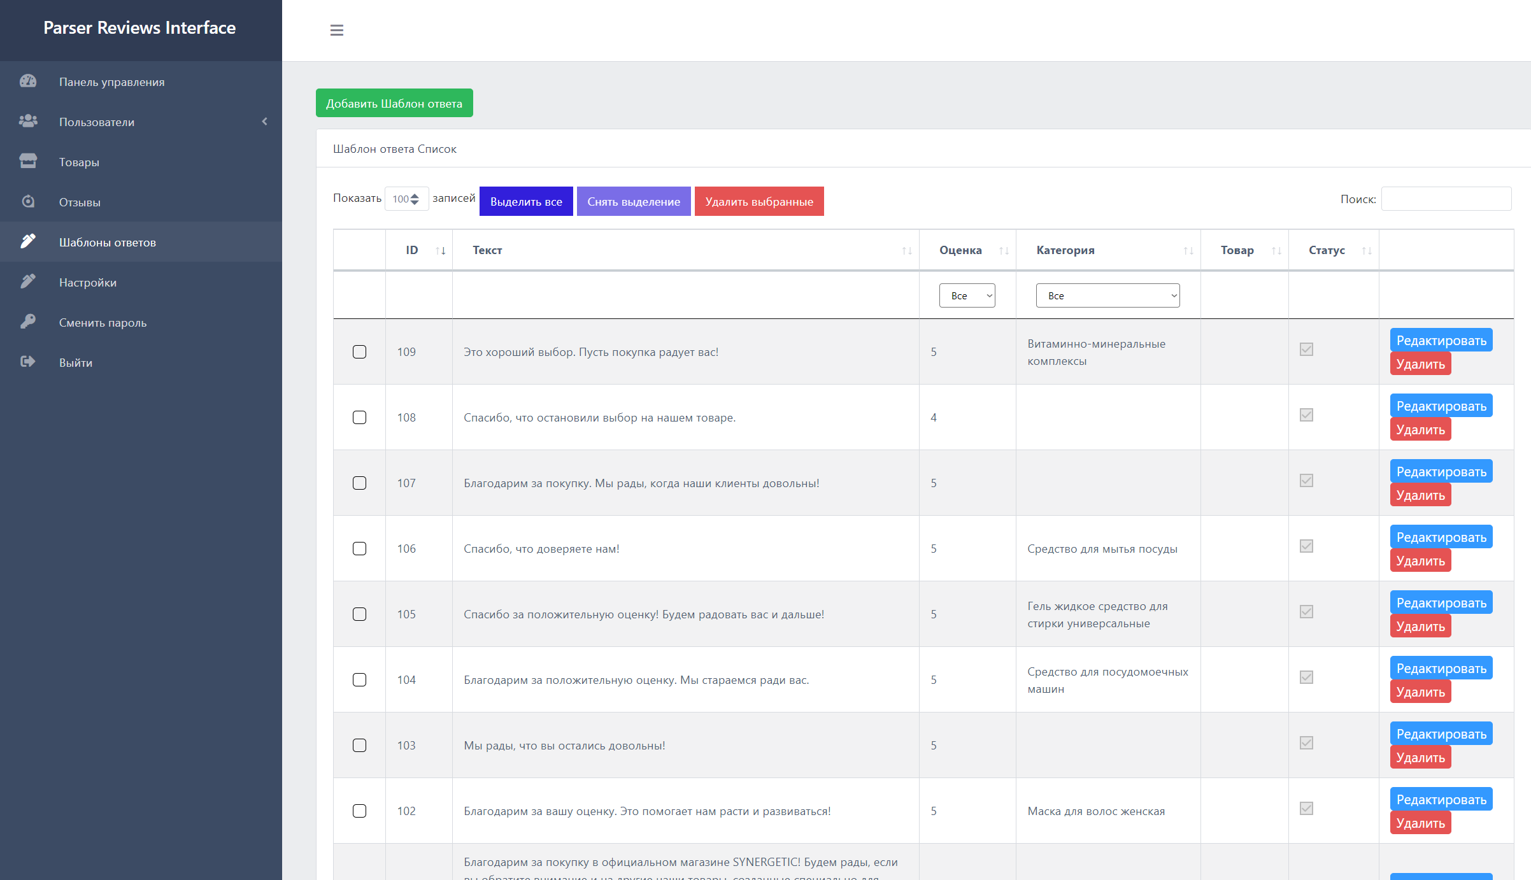The image size is (1531, 880).
Task: Click Удалить for row 109
Action: pyautogui.click(x=1420, y=364)
